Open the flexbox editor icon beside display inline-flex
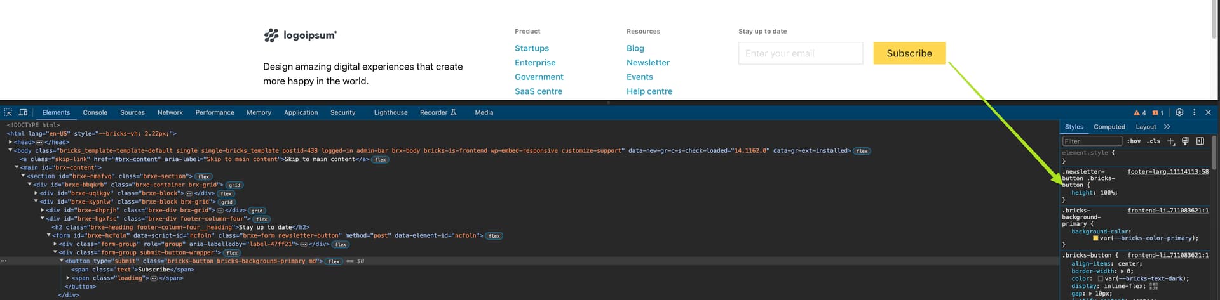 pyautogui.click(x=1153, y=286)
